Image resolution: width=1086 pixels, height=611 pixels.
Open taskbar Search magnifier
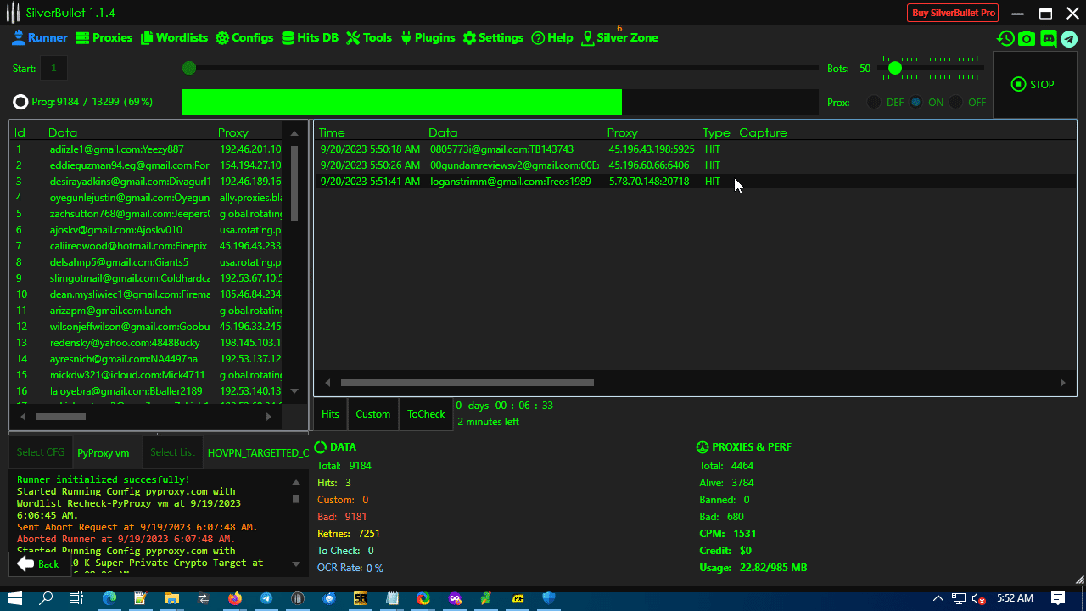click(46, 598)
